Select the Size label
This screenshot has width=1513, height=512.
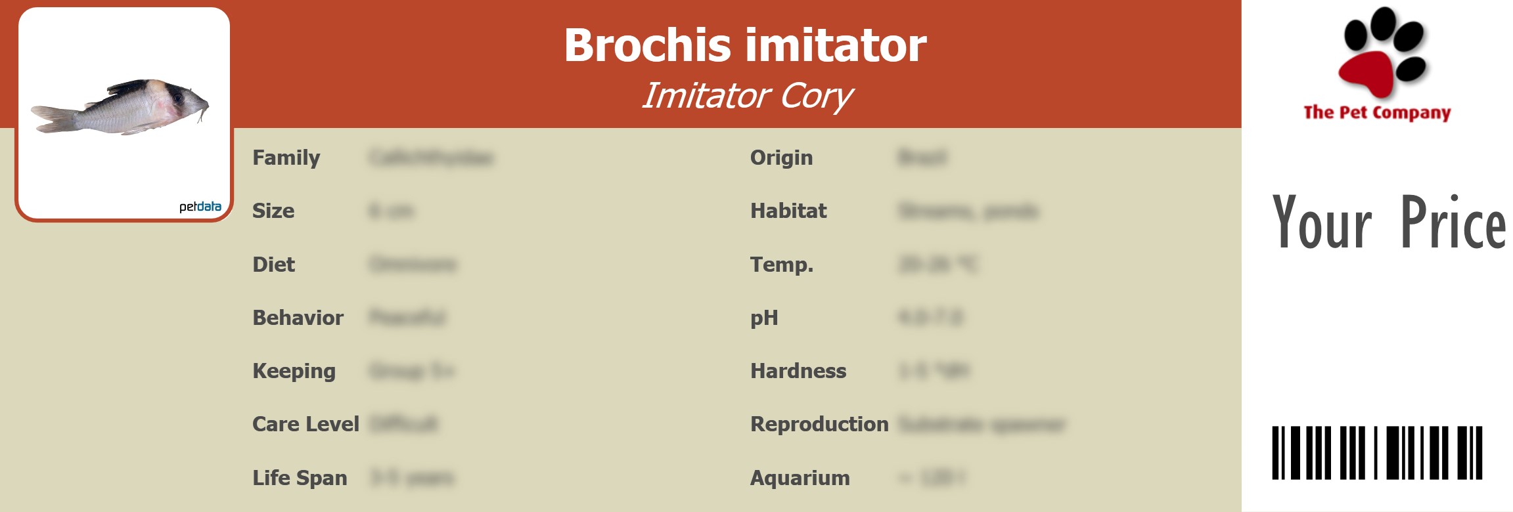pos(273,211)
